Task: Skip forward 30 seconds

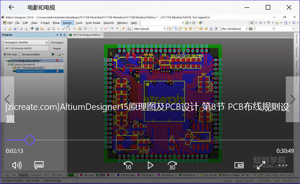Action: click(172, 166)
